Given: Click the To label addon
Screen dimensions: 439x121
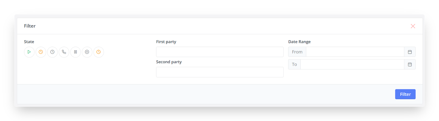Looking at the screenshot, I should coord(294,64).
